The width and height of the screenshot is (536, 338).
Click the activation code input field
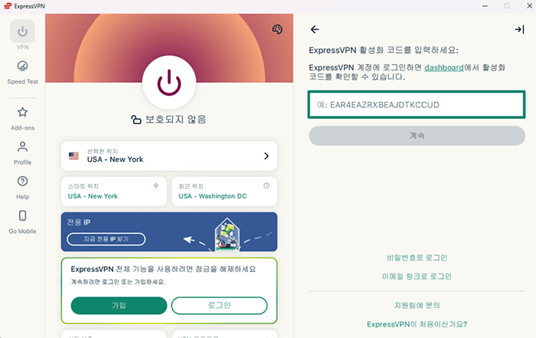coord(417,105)
